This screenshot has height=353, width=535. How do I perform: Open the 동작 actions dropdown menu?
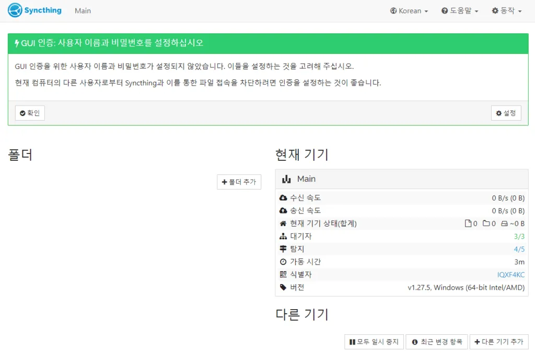tap(506, 11)
